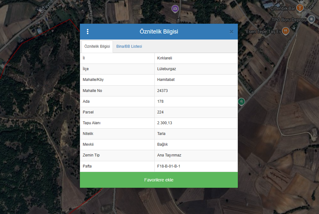Switch to the Bina/BB Listesi tab
The image size is (319, 214).
click(129, 46)
